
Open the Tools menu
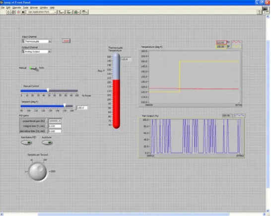point(25,7)
